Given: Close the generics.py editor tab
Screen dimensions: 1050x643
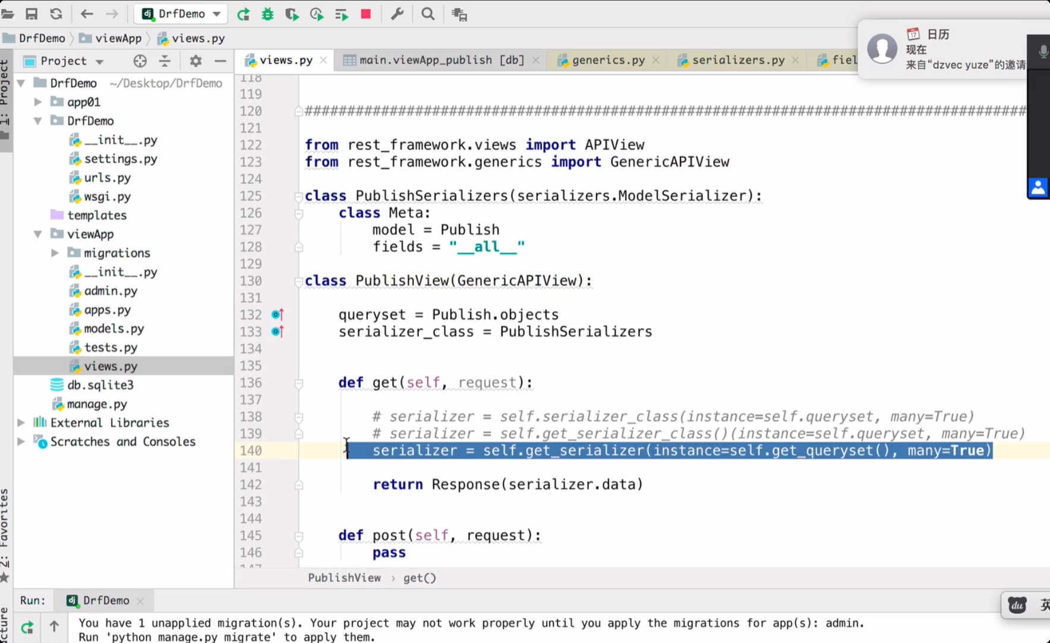Looking at the screenshot, I should pyautogui.click(x=656, y=60).
